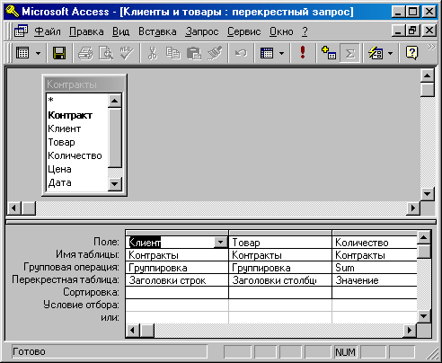Open the ? help menu
The image size is (442, 363).
(x=305, y=31)
